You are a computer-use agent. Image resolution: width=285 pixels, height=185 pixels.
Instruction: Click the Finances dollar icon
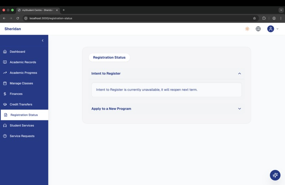(x=5, y=94)
